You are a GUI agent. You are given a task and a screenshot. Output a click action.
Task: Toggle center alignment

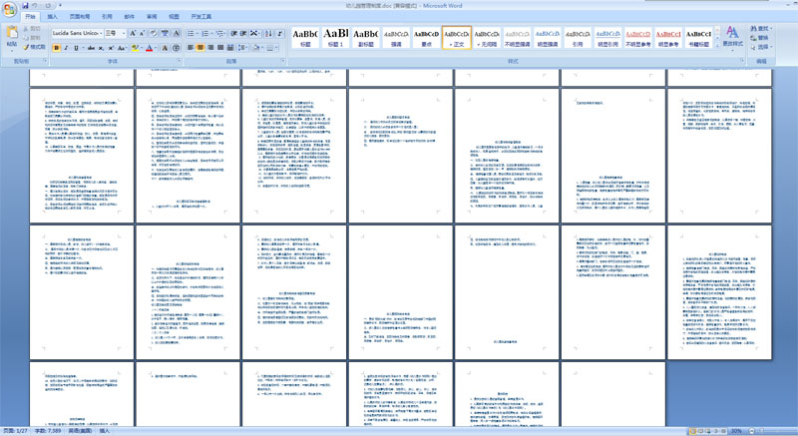(200, 48)
